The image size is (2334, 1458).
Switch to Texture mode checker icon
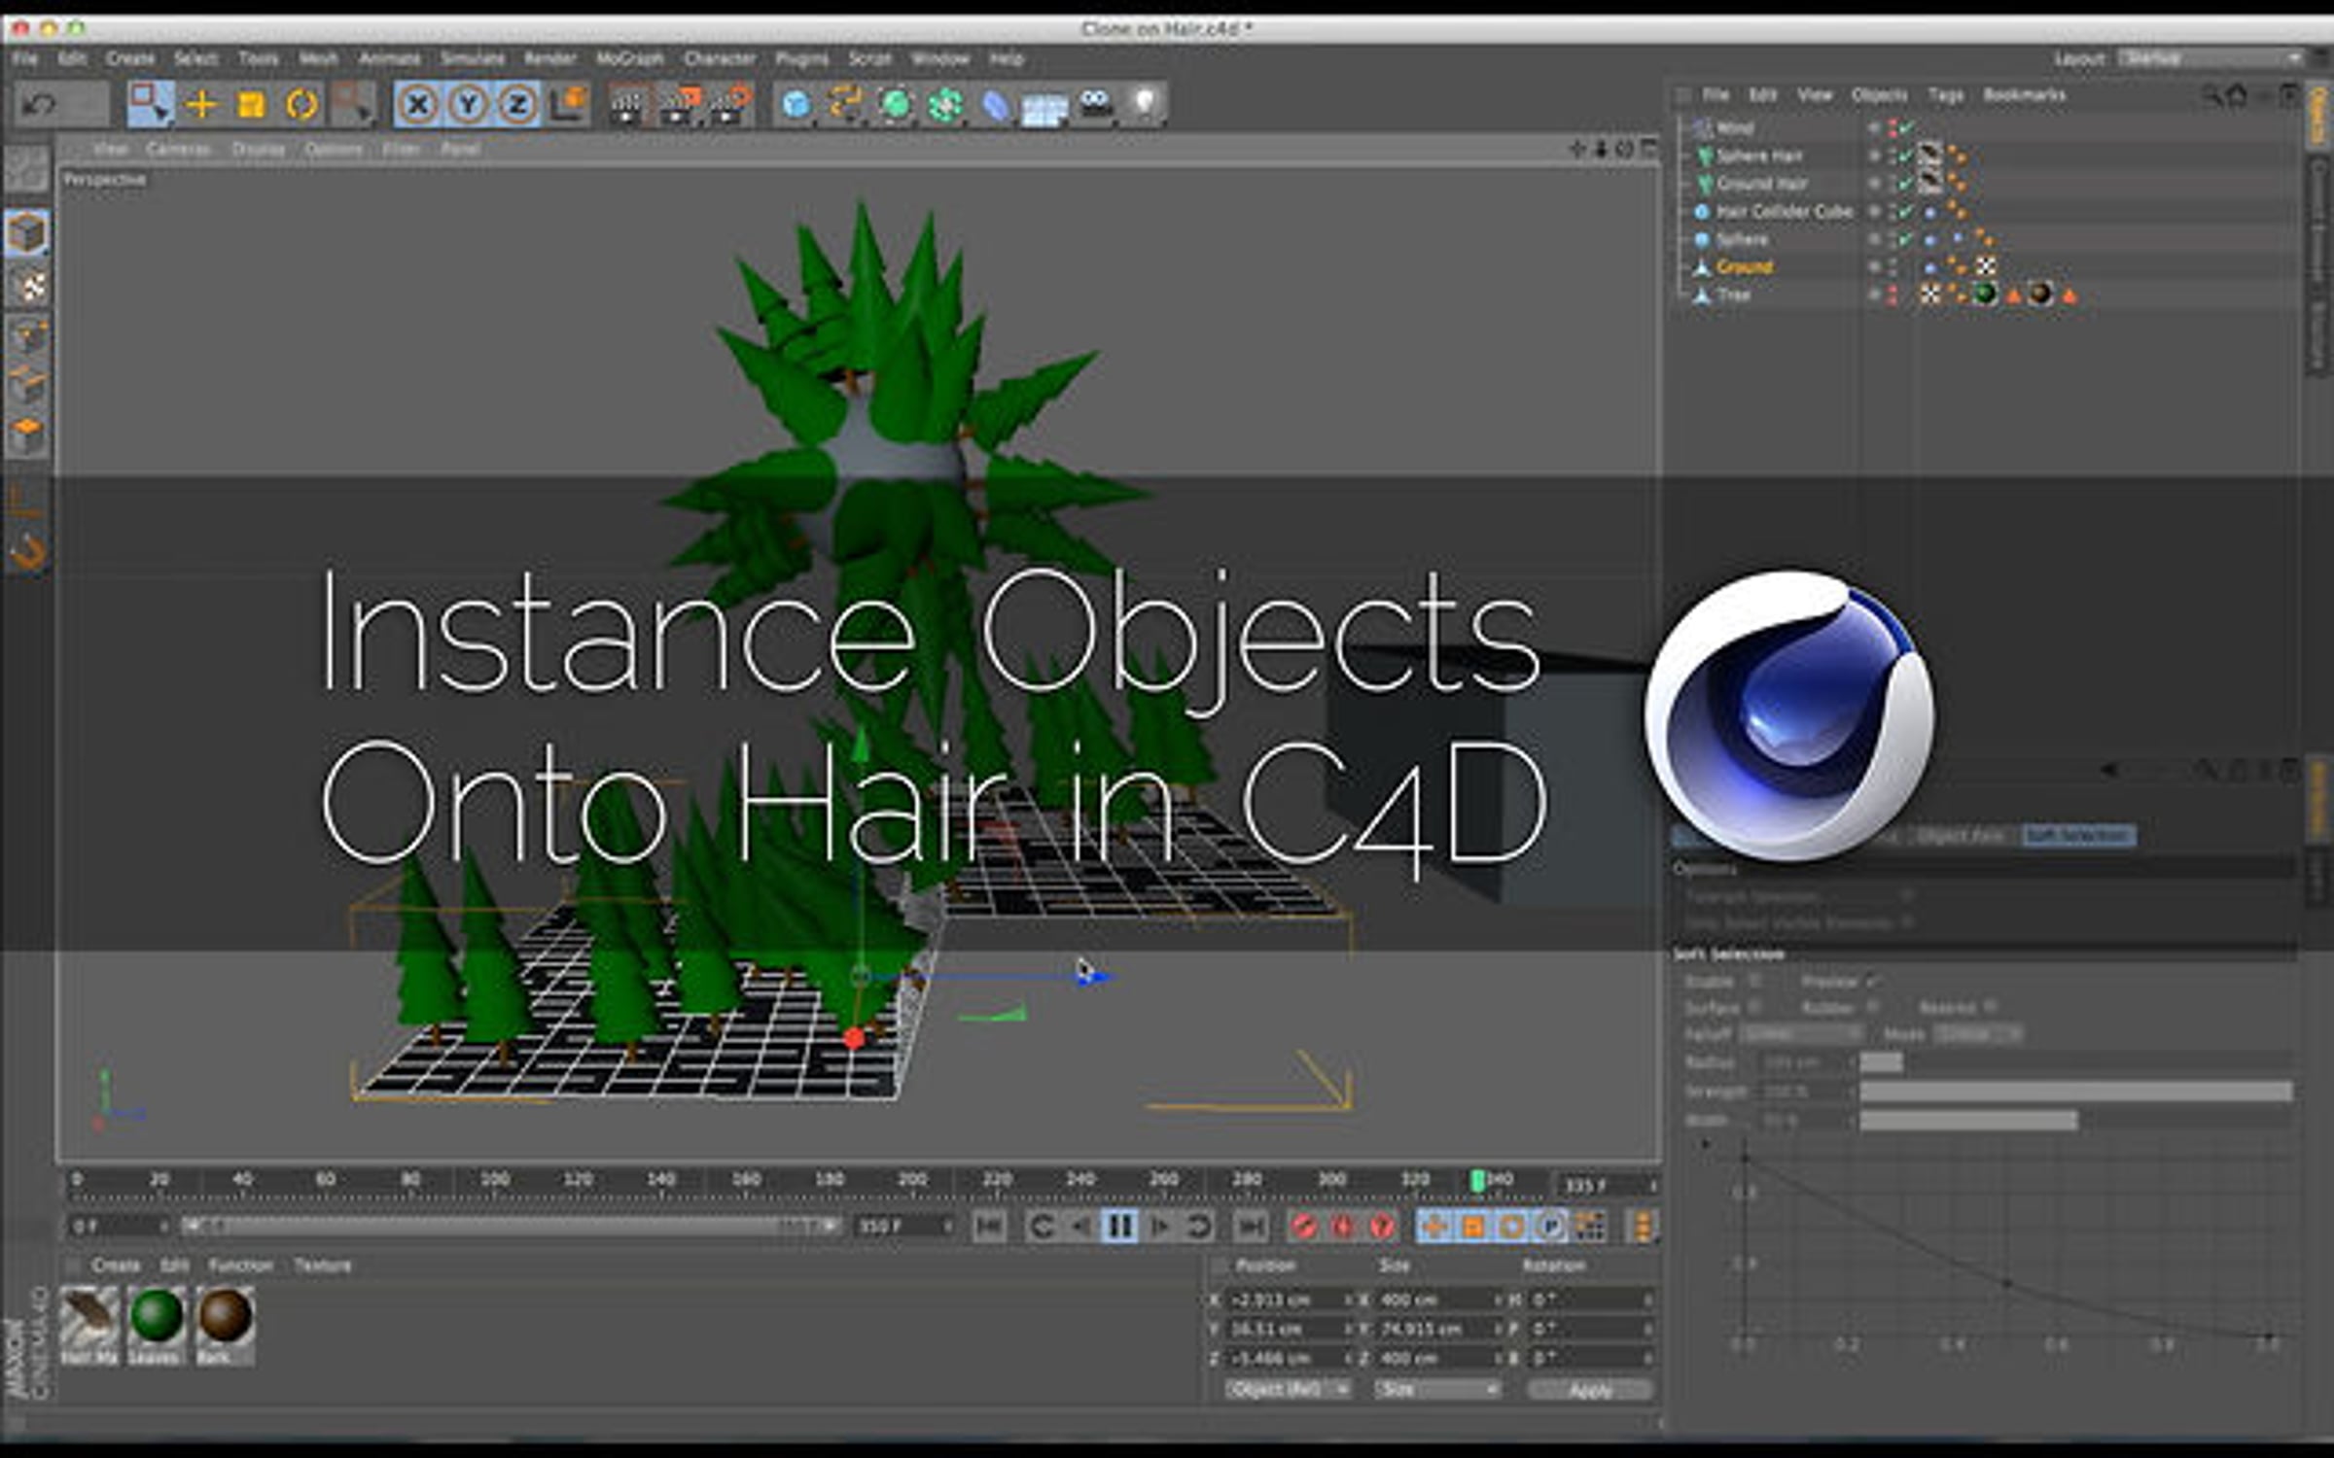29,287
